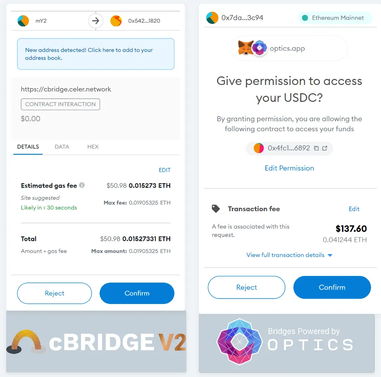Reject the cBridge contract interaction
Image resolution: width=381 pixels, height=377 pixels.
55,293
